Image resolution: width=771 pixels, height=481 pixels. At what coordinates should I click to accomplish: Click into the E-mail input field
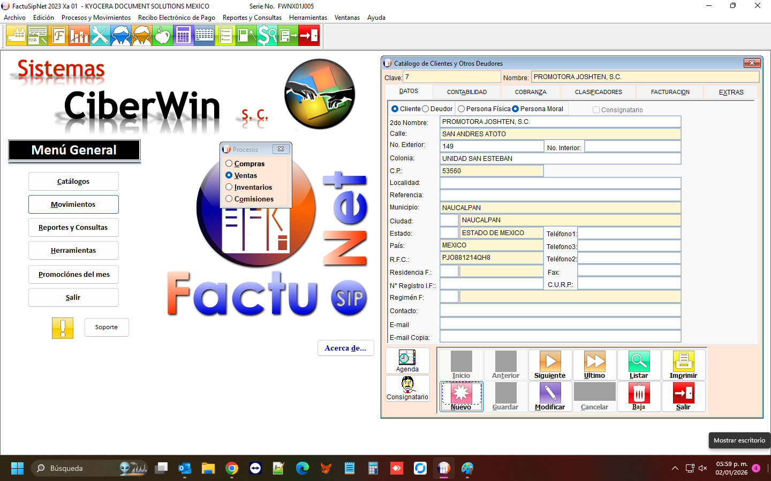pos(560,324)
